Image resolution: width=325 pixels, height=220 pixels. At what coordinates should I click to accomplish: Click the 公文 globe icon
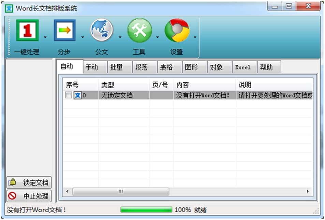point(102,30)
